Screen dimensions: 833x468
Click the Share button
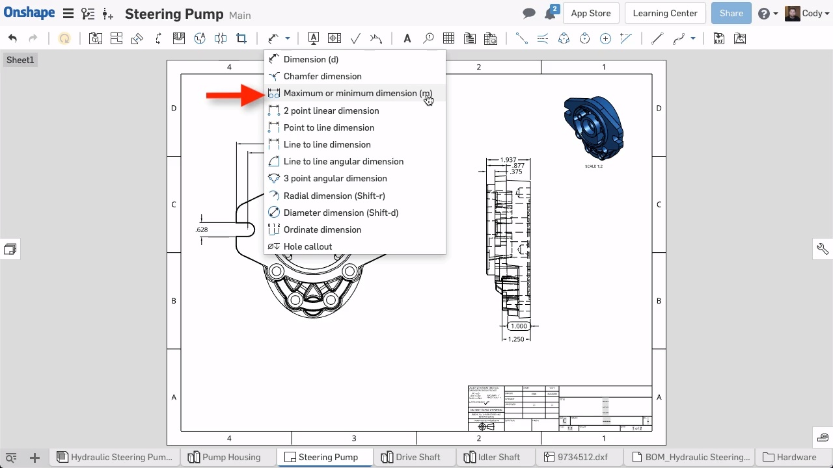(x=731, y=14)
